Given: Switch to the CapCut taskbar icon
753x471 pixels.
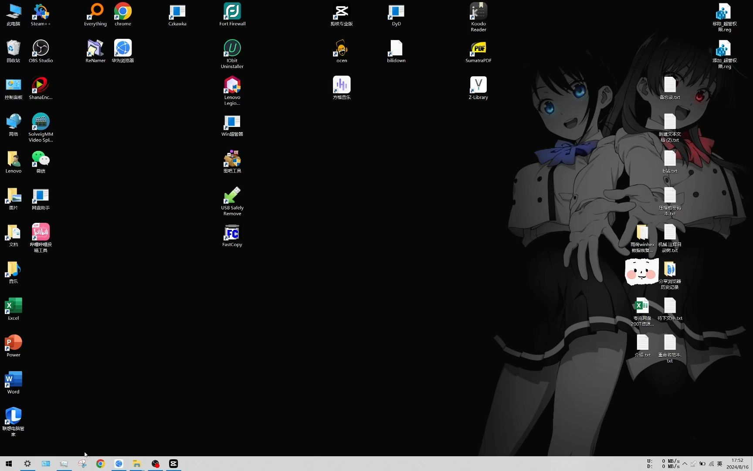Looking at the screenshot, I should pos(173,464).
